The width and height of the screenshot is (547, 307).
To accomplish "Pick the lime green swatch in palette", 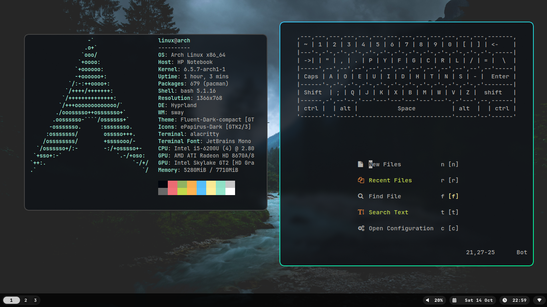I will (182, 191).
